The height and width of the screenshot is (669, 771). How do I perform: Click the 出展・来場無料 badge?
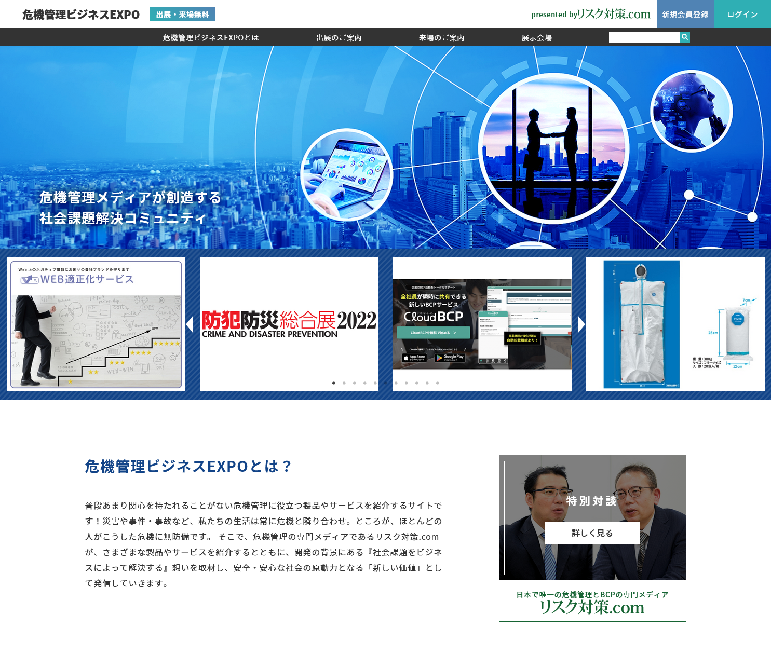(x=182, y=14)
